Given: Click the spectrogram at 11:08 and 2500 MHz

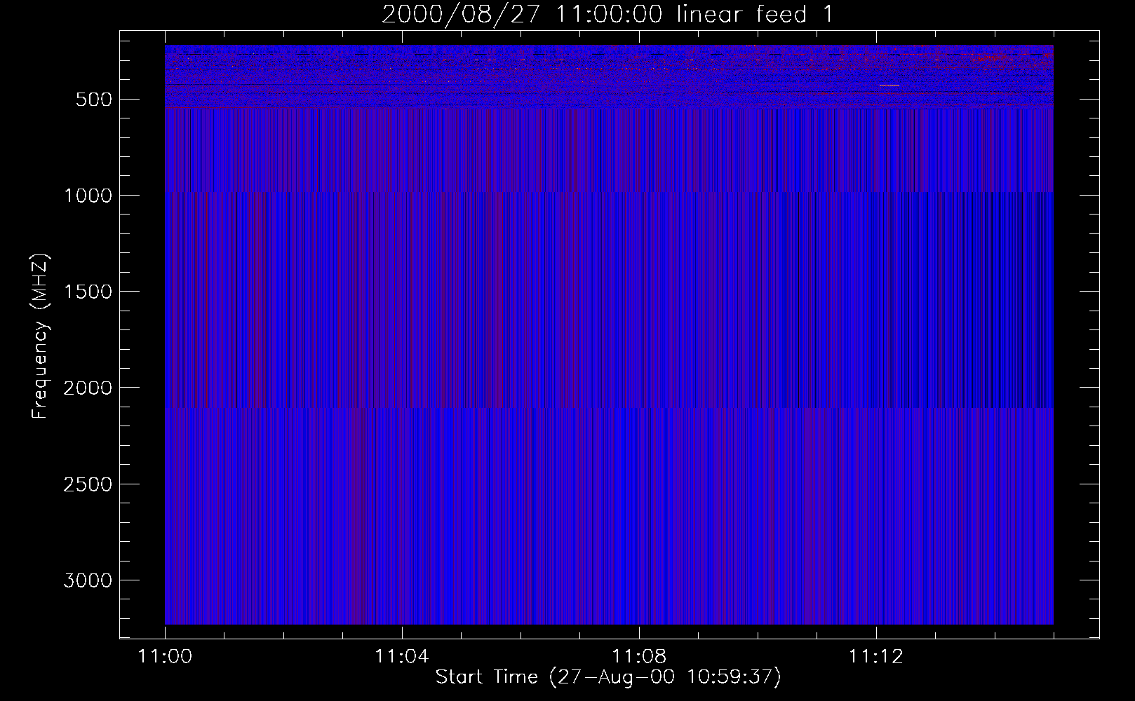Looking at the screenshot, I should 638,484.
